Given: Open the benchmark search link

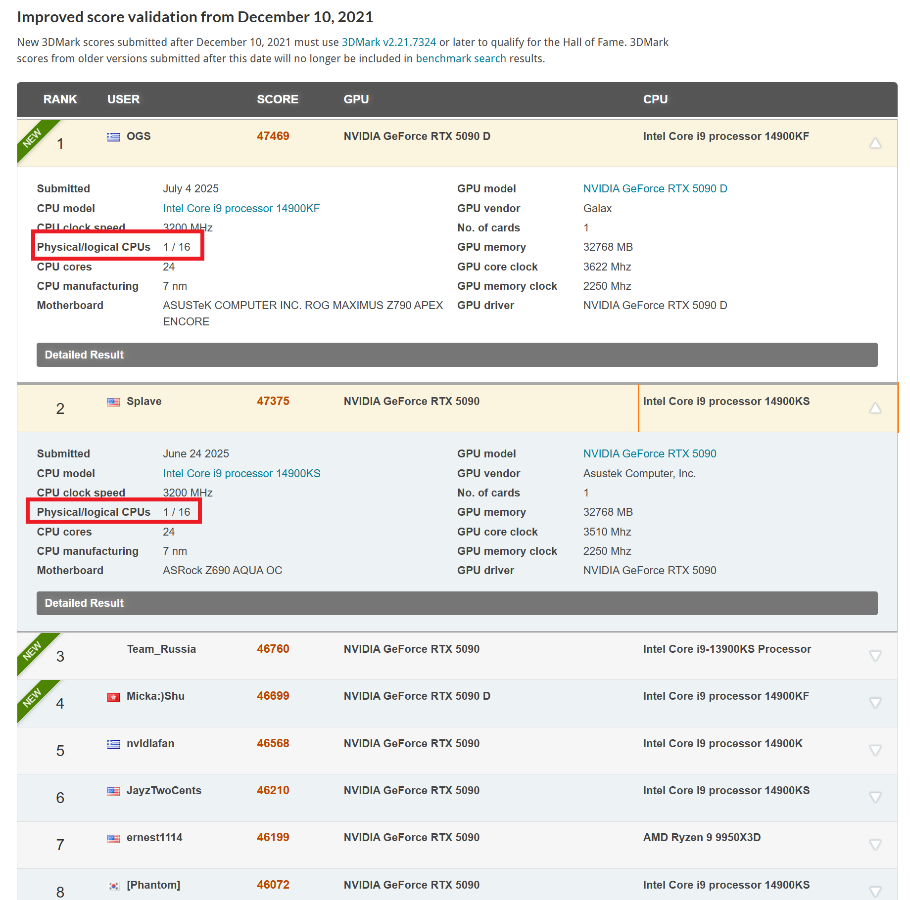Looking at the screenshot, I should tap(461, 59).
